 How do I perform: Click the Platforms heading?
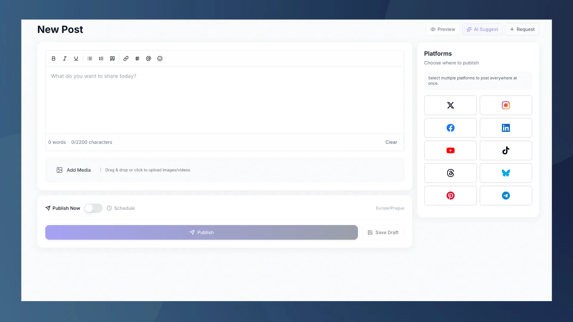pyautogui.click(x=438, y=54)
